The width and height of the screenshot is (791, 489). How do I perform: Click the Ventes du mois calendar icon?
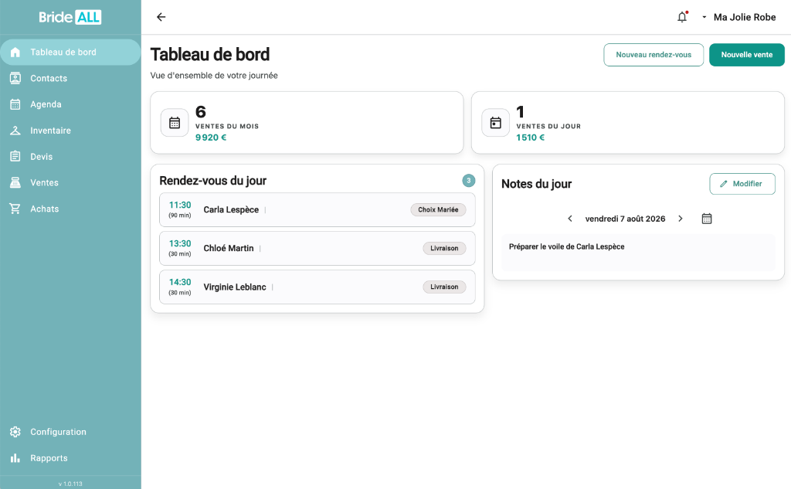click(175, 123)
